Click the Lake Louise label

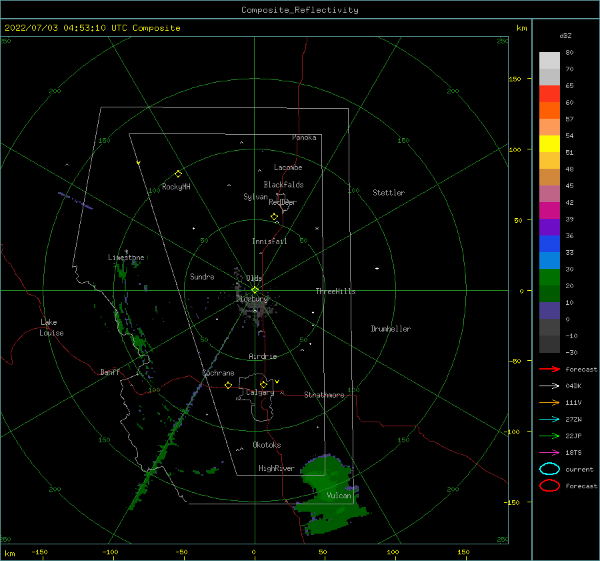pyautogui.click(x=51, y=328)
